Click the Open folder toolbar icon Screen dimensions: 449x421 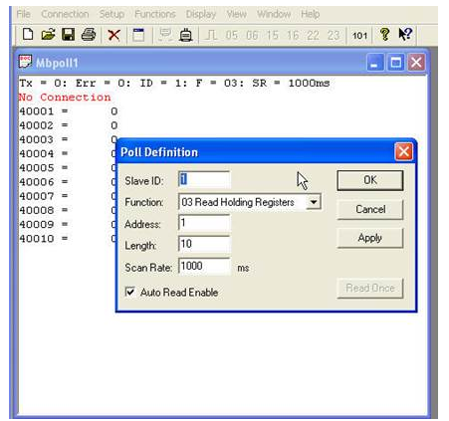click(48, 35)
